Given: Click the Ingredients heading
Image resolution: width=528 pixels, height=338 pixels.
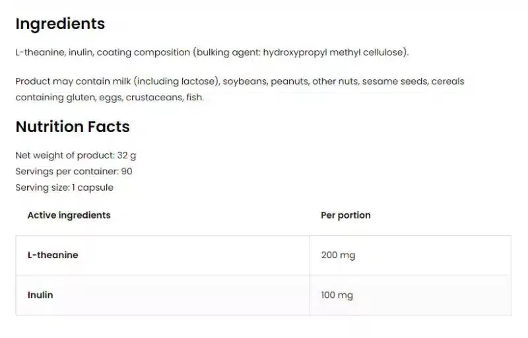Looking at the screenshot, I should coord(60,24).
